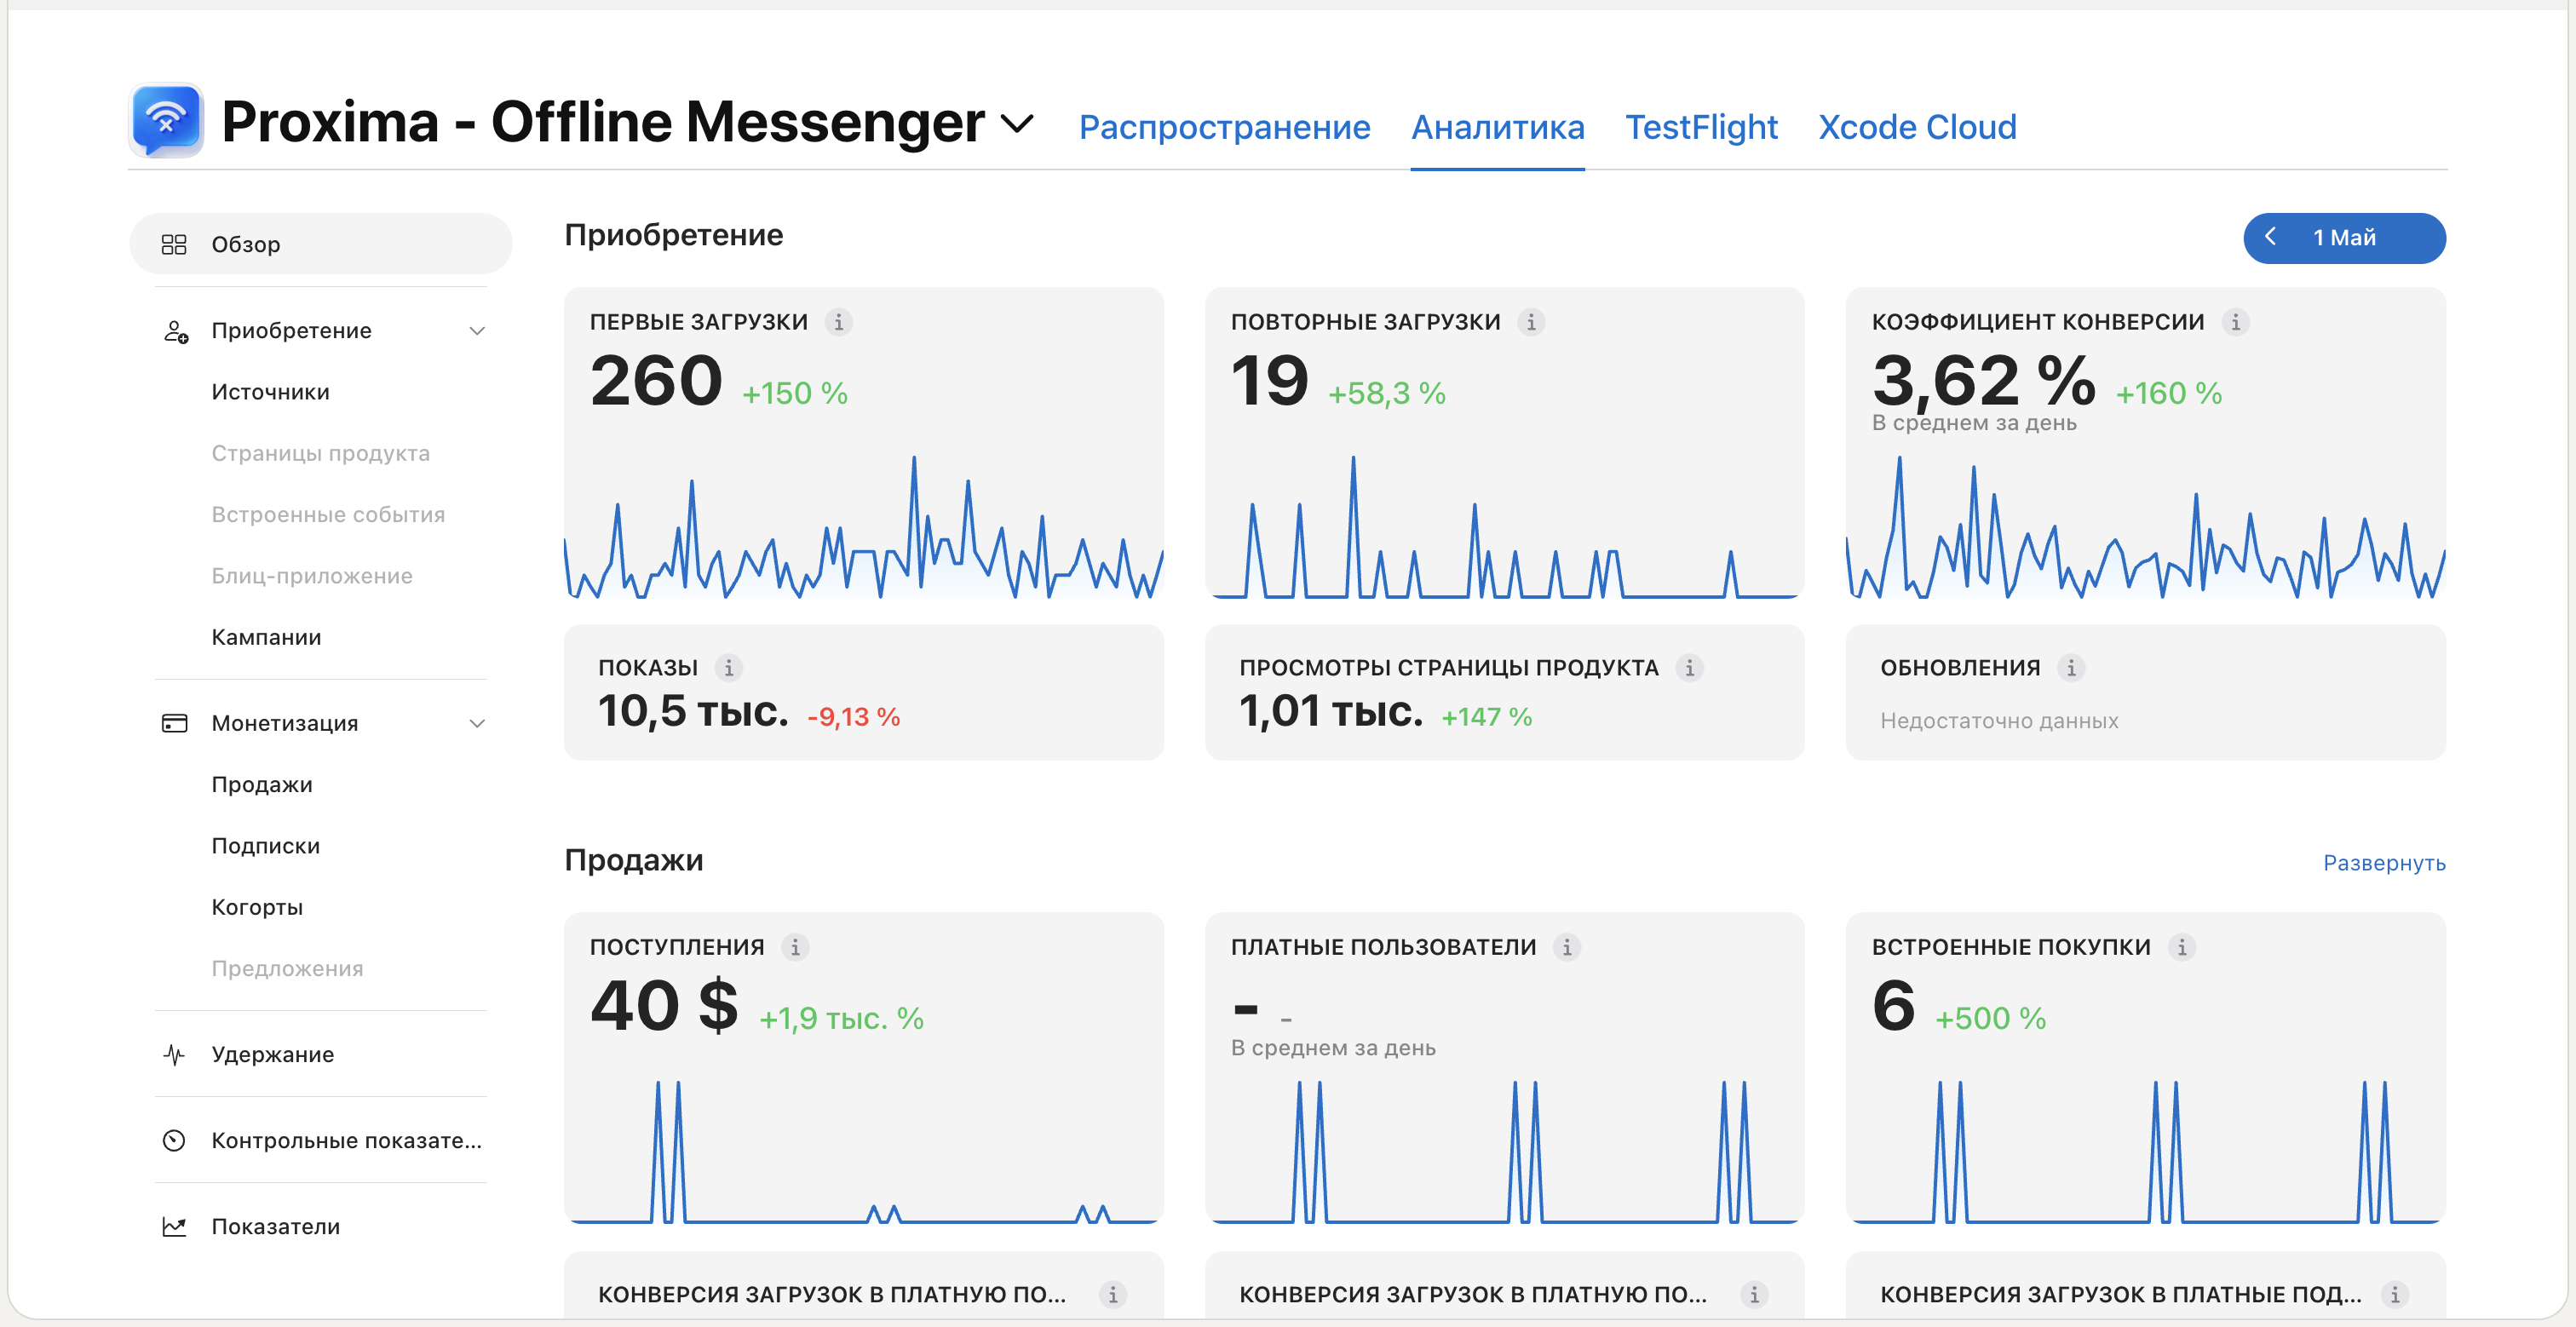Click the Контрольные показатели gauge icon
Viewport: 2576px width, 1327px height.
tap(174, 1140)
